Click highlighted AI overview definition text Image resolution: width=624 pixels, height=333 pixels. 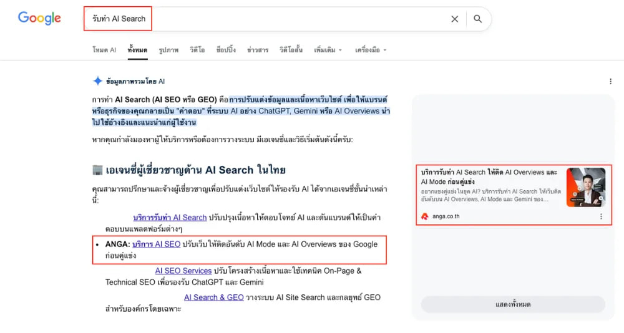pyautogui.click(x=241, y=111)
